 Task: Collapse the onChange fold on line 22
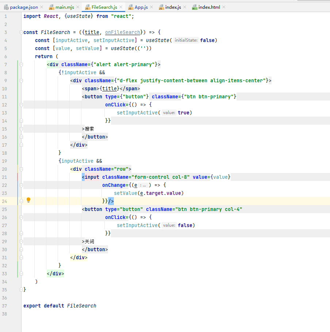(21, 185)
